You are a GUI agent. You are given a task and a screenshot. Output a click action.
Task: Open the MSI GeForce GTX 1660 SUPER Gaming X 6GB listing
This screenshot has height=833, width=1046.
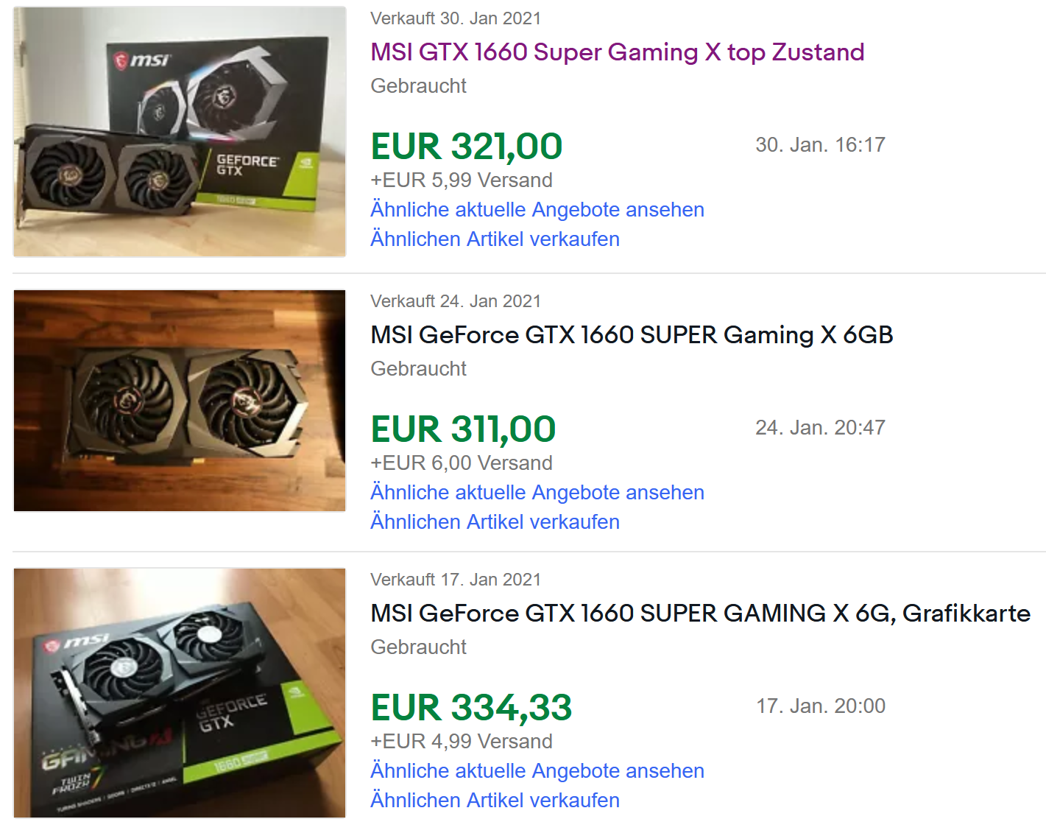632,335
